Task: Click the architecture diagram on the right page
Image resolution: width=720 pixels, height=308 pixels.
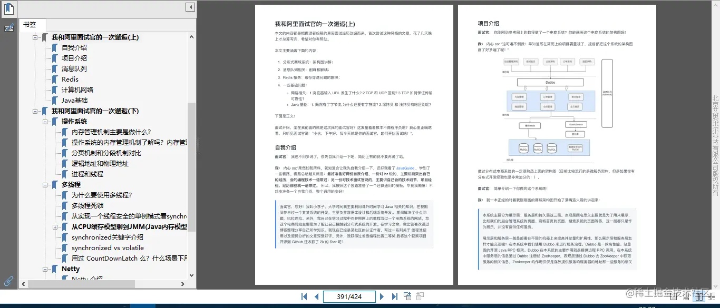Action: pos(558,110)
